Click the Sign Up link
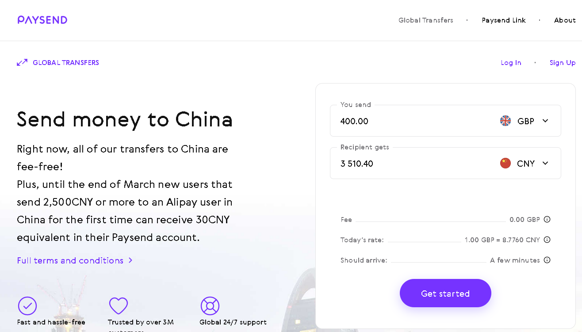 [x=563, y=63]
